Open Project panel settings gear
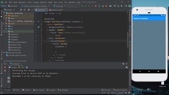169x95 pixels. tap(29, 10)
